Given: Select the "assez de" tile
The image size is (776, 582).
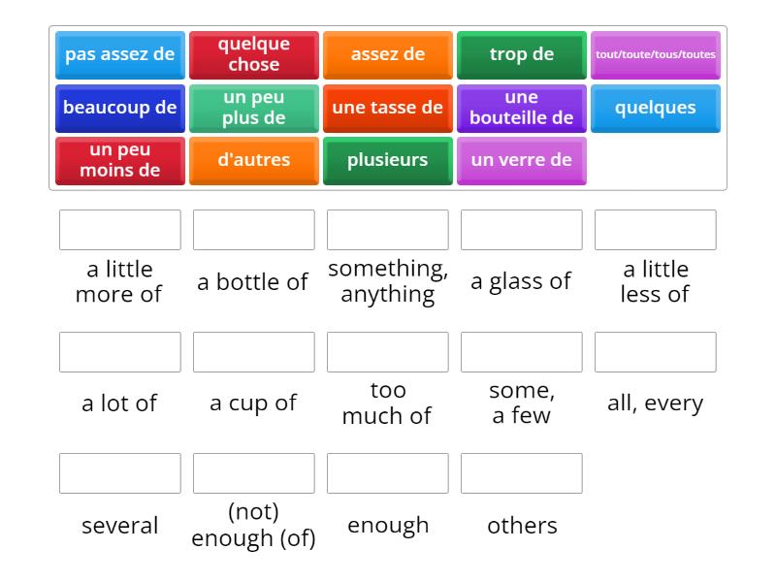Looking at the screenshot, I should point(387,54).
